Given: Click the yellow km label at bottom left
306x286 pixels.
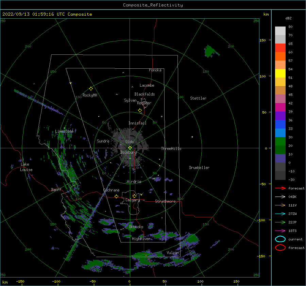Looking at the screenshot, I should [5, 282].
